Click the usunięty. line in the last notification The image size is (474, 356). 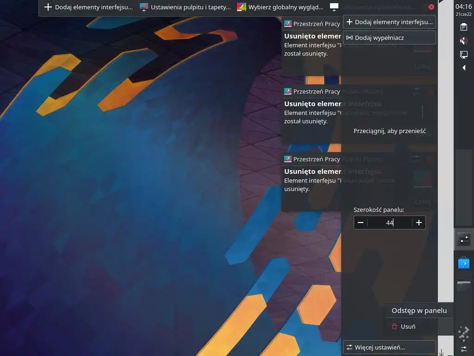(x=297, y=189)
